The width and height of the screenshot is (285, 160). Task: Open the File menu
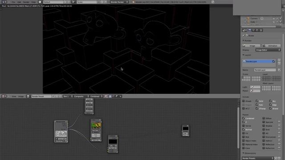(13, 2)
